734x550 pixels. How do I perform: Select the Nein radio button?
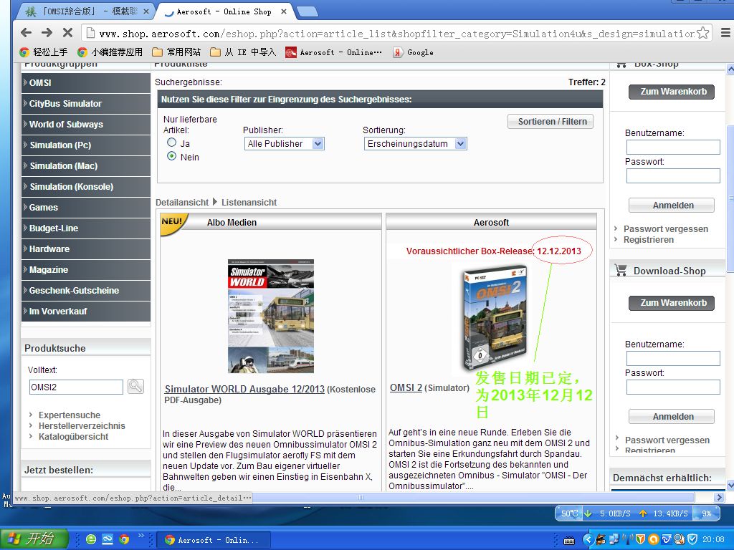pos(172,156)
